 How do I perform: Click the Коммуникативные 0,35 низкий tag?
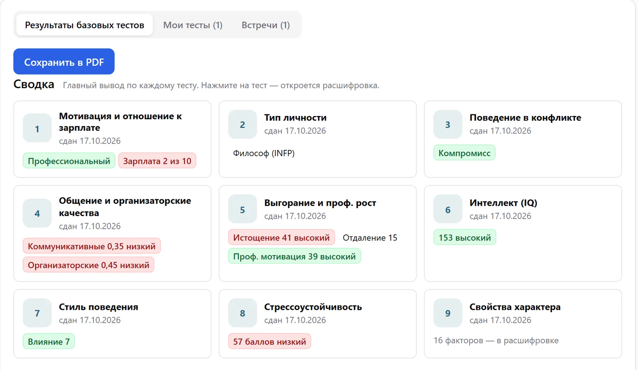pyautogui.click(x=92, y=246)
